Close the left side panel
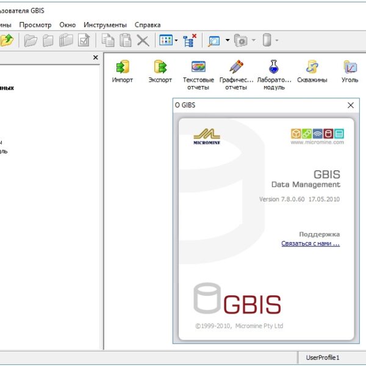 point(96,57)
